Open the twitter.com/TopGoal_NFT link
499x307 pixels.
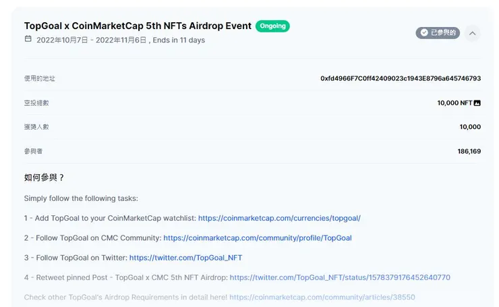(x=185, y=258)
